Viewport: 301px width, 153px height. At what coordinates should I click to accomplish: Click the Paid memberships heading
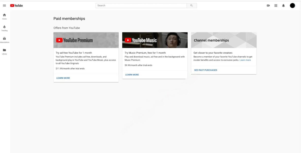pyautogui.click(x=69, y=19)
